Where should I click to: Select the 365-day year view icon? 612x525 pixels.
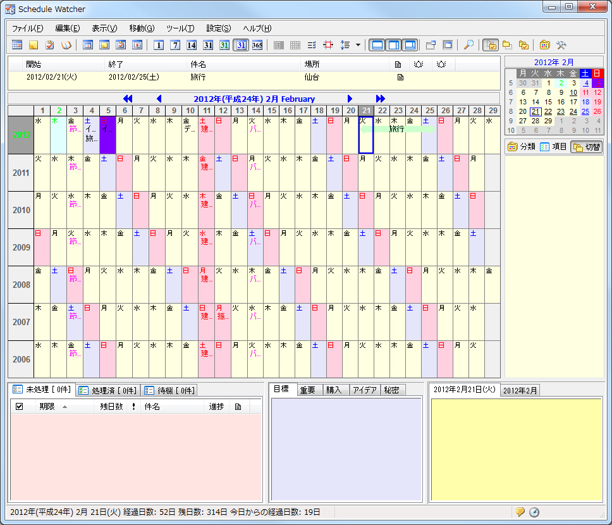coord(257,45)
